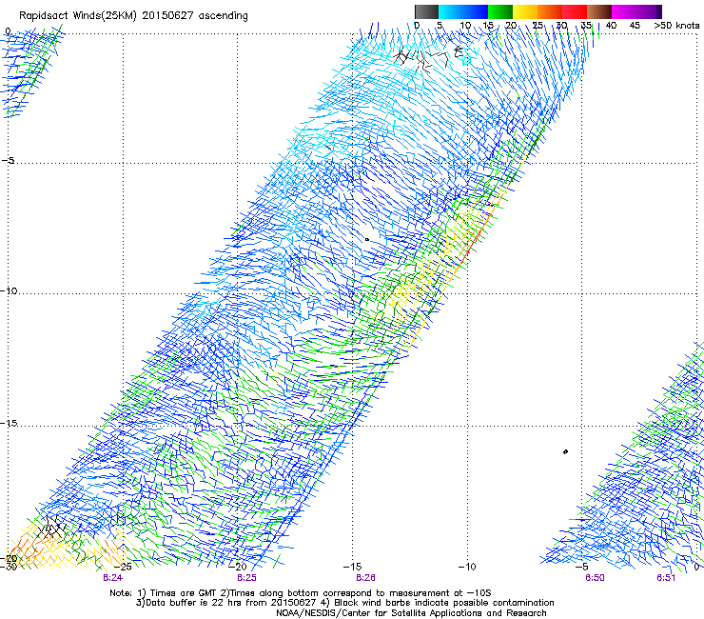The image size is (704, 619).
Task: Click the legend scale label '45'
Action: [x=635, y=26]
